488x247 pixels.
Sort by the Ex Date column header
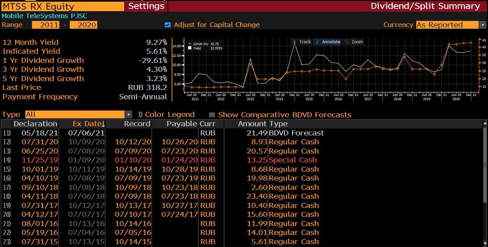coord(88,124)
